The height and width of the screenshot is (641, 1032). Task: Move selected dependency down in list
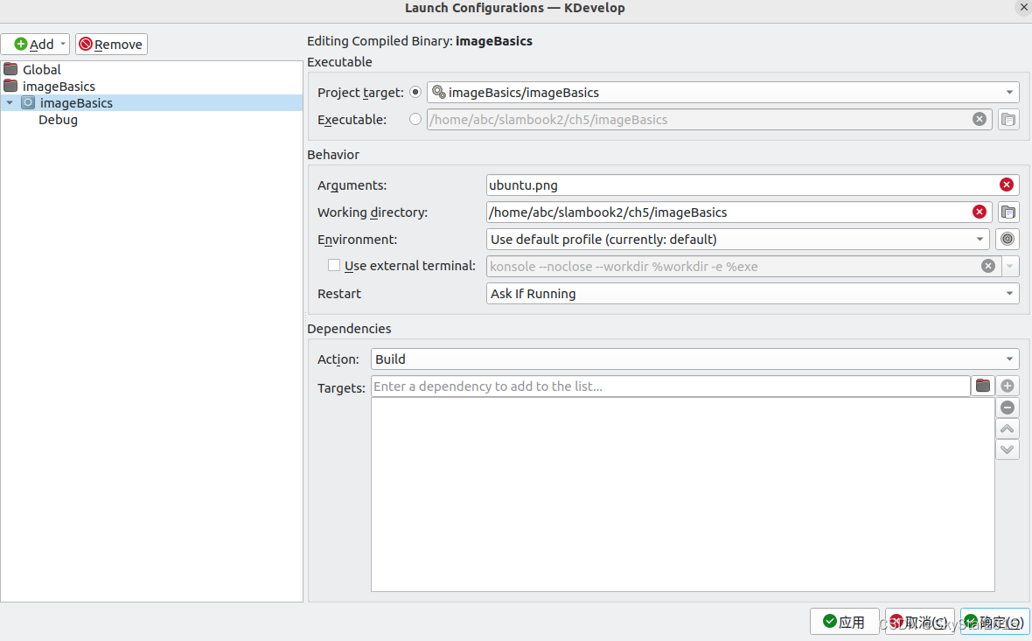pyautogui.click(x=1007, y=449)
